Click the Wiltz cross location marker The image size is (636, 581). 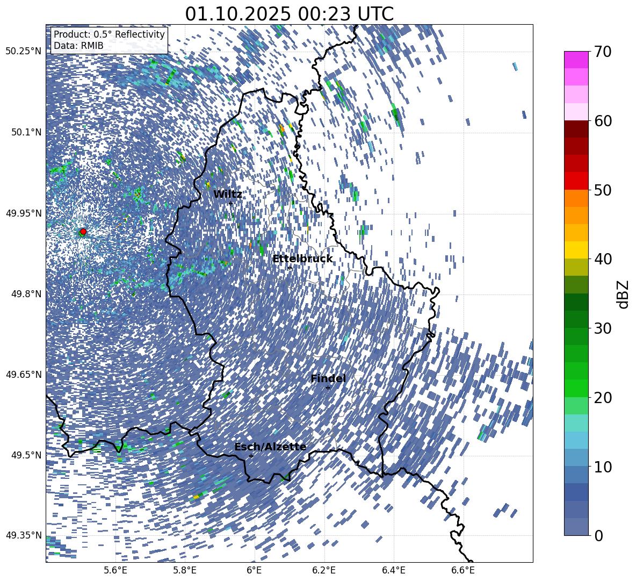click(x=231, y=203)
